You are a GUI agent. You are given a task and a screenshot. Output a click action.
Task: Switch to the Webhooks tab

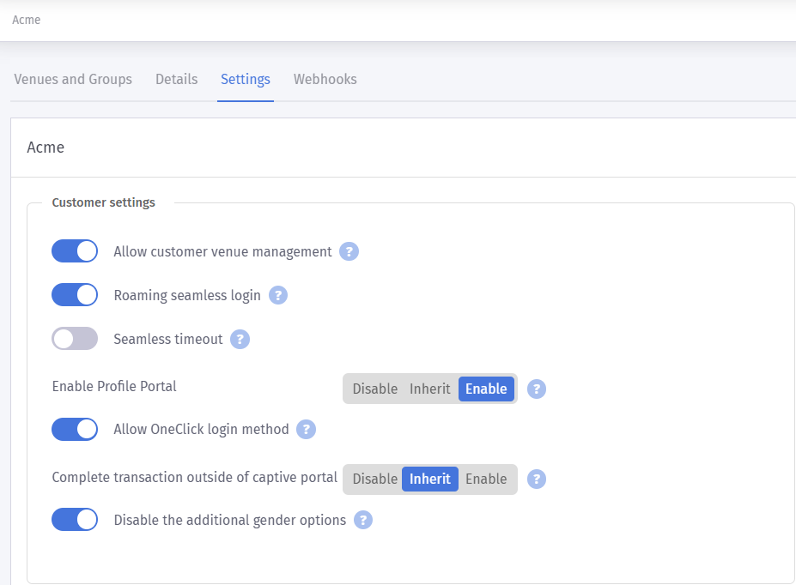[325, 79]
